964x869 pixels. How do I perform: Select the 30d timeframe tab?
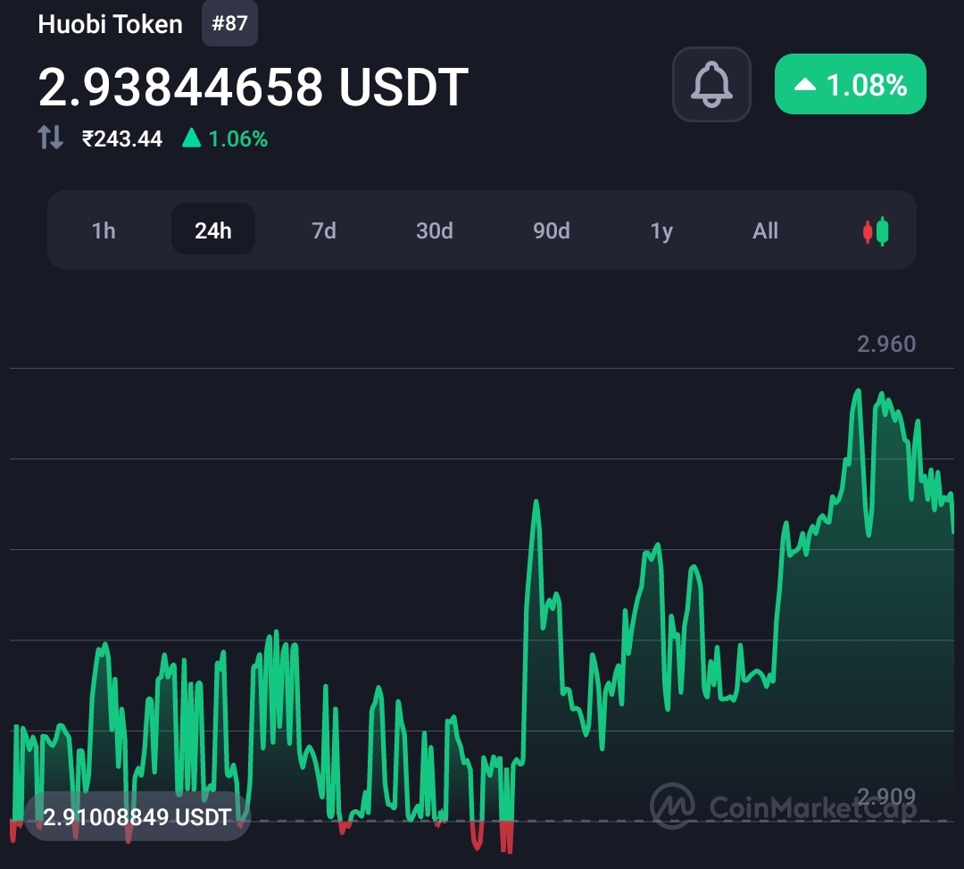pyautogui.click(x=434, y=230)
